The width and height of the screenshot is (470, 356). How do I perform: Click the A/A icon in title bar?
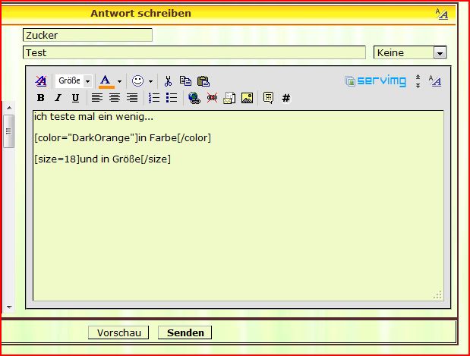[x=441, y=14]
